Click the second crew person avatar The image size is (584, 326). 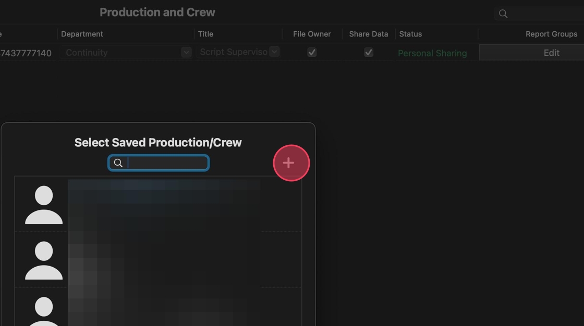point(44,260)
